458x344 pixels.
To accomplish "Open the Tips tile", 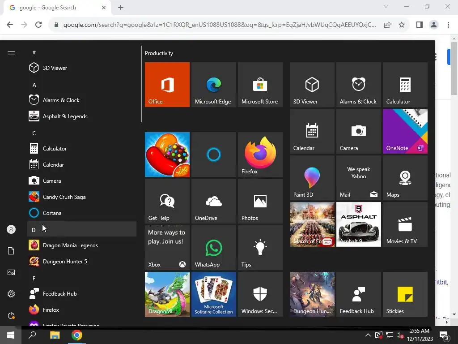I will (x=260, y=247).
